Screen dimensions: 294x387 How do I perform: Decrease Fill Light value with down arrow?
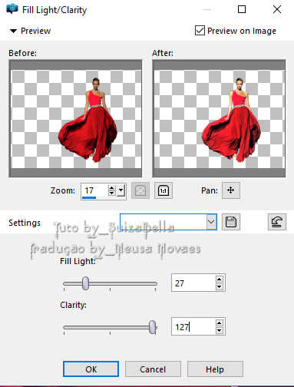point(219,286)
